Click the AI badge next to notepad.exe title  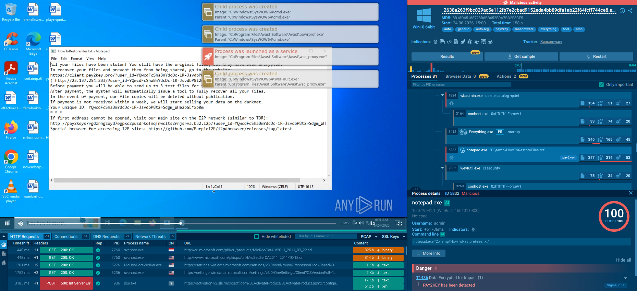pyautogui.click(x=447, y=203)
